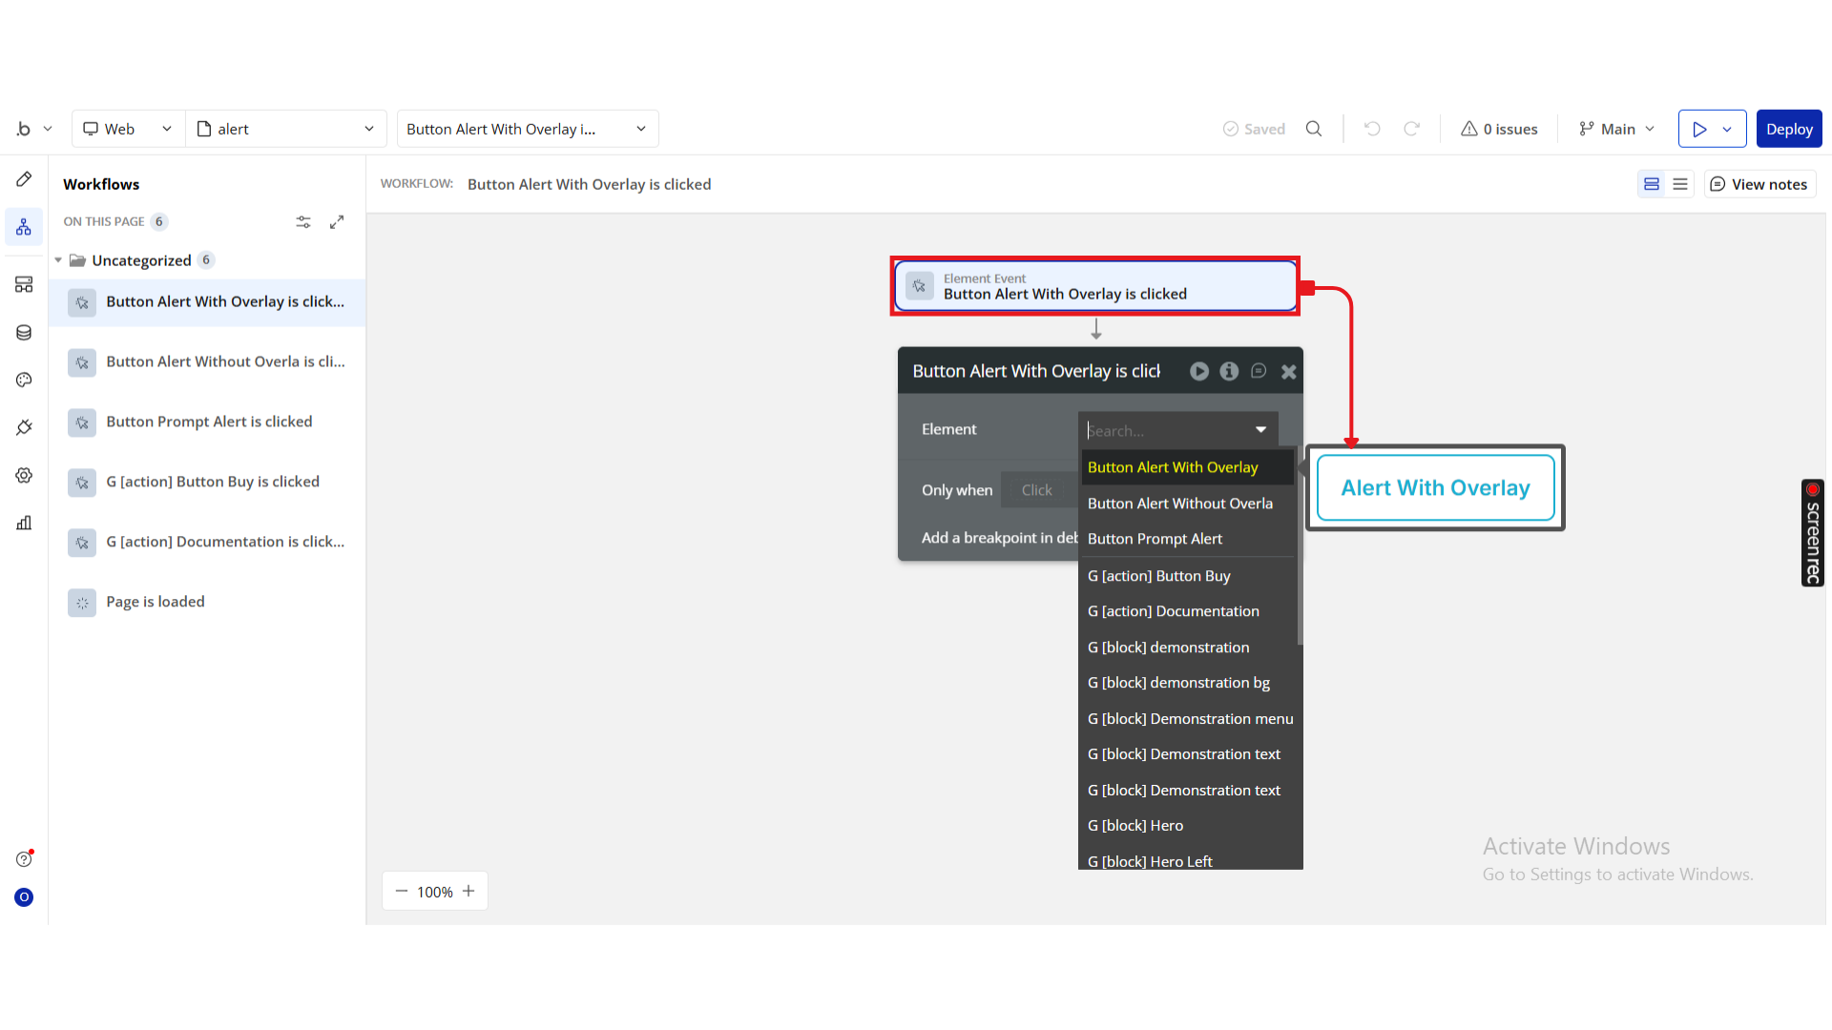
Task: Click the info icon in workflow panel
Action: [1229, 371]
